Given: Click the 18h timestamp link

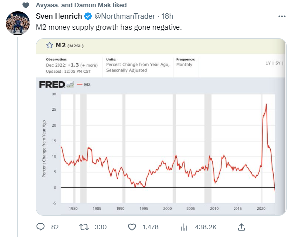Looking at the screenshot, I should pos(167,16).
